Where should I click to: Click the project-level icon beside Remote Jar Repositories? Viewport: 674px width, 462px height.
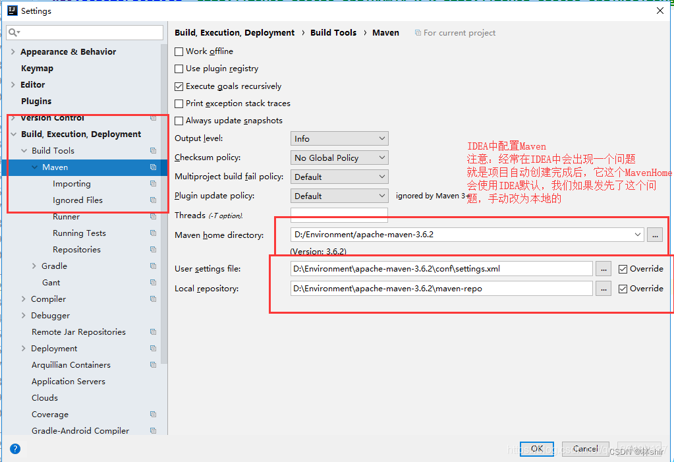pos(153,332)
